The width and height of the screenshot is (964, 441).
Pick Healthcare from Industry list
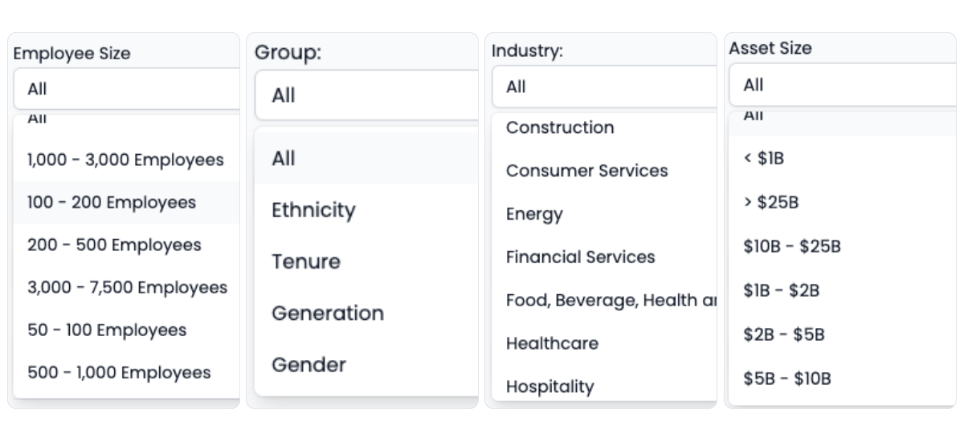(552, 343)
